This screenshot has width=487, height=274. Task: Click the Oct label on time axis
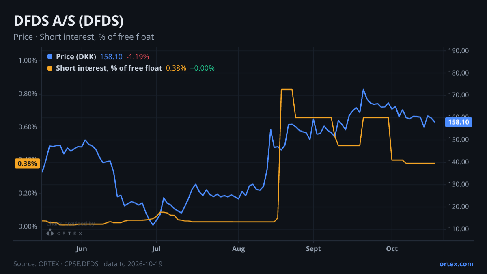[392, 248]
